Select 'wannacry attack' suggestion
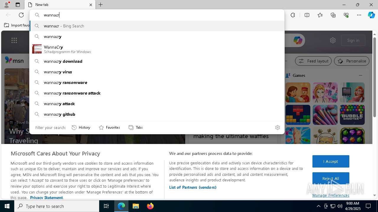 (x=157, y=104)
